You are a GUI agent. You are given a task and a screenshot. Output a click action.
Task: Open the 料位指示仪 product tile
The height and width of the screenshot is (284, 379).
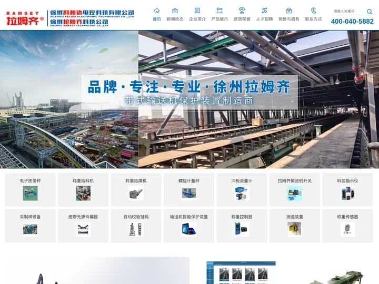pos(347,189)
